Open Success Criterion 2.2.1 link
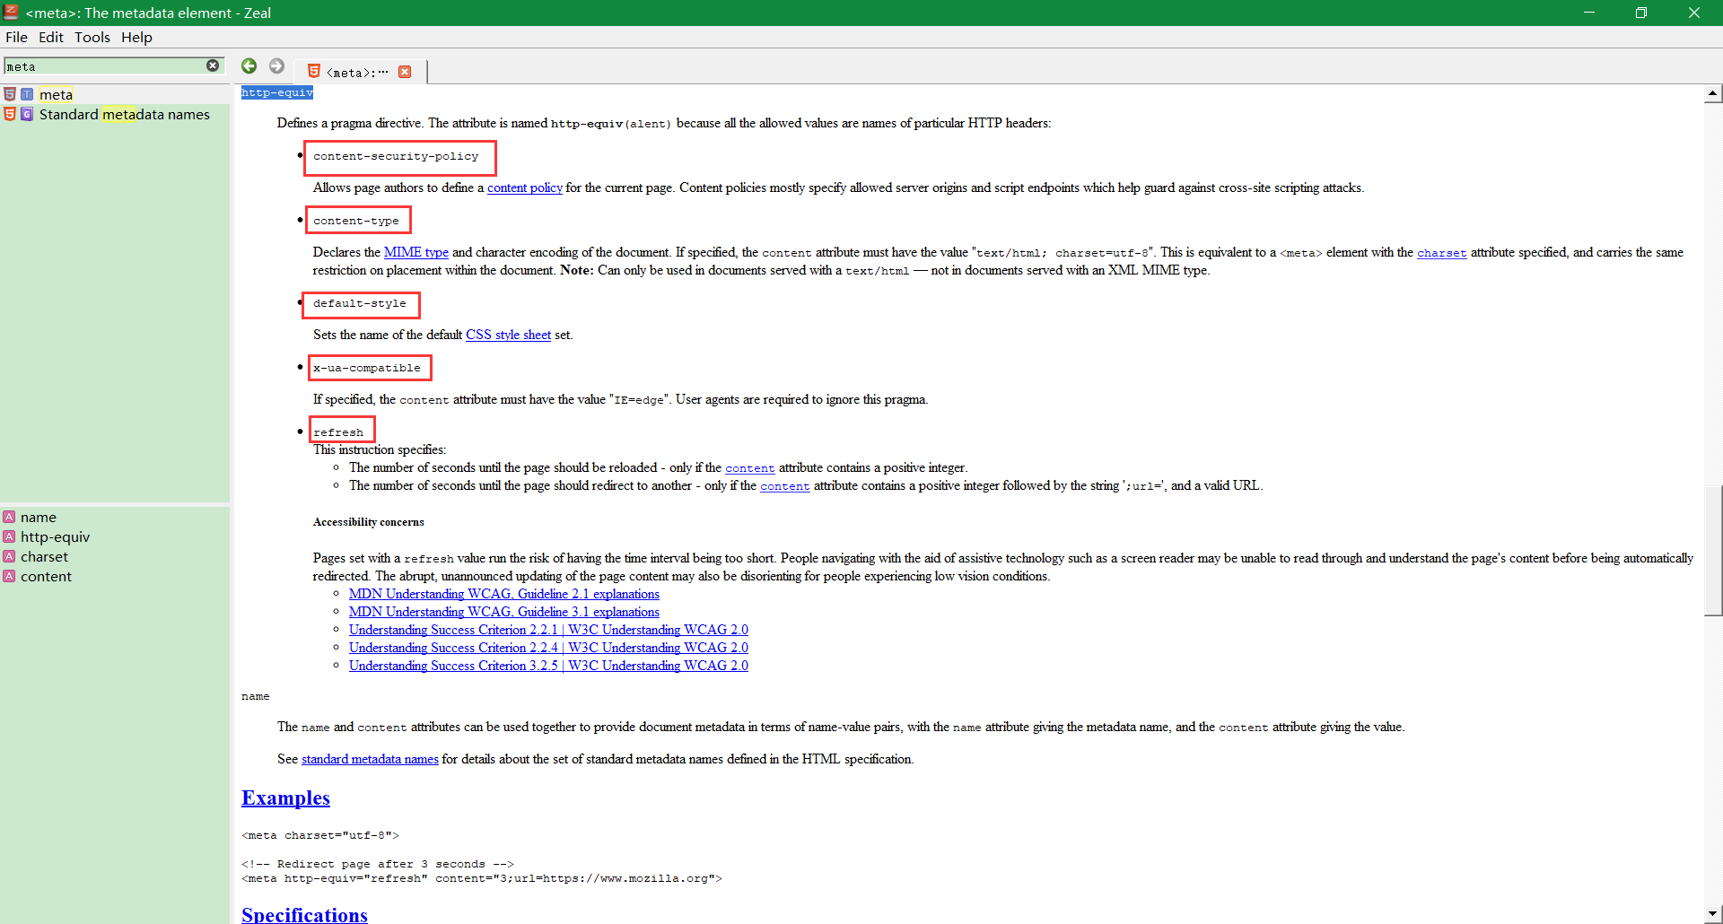 (x=548, y=630)
